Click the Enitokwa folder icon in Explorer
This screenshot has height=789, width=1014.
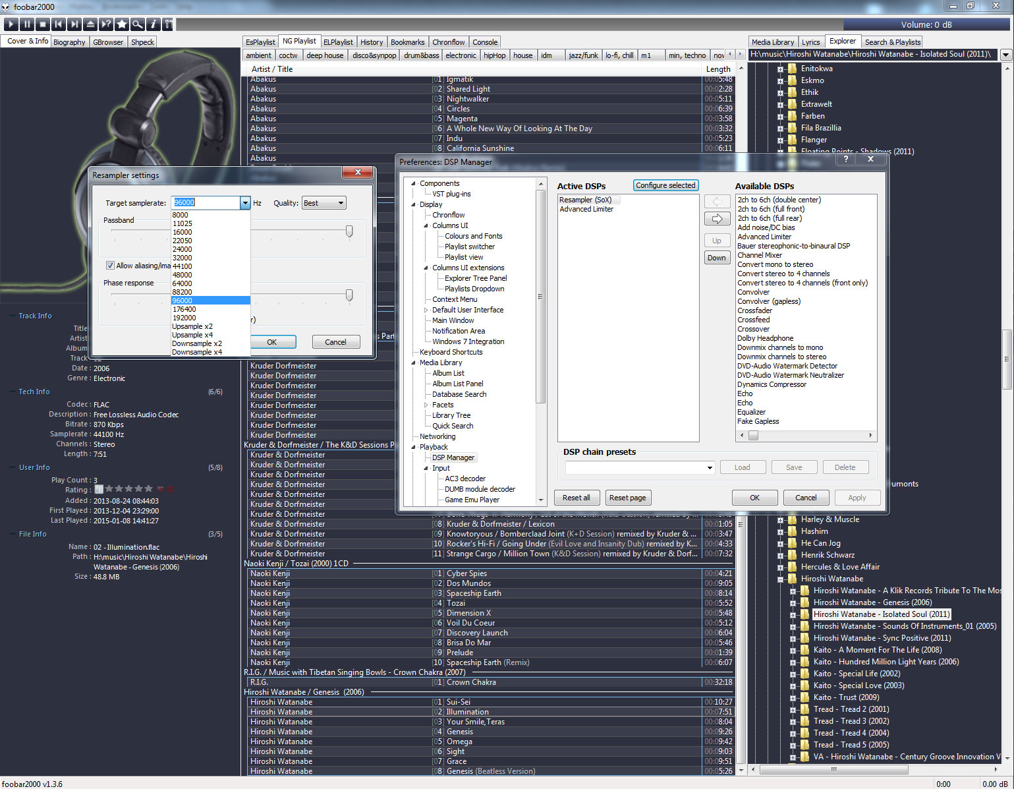(792, 69)
